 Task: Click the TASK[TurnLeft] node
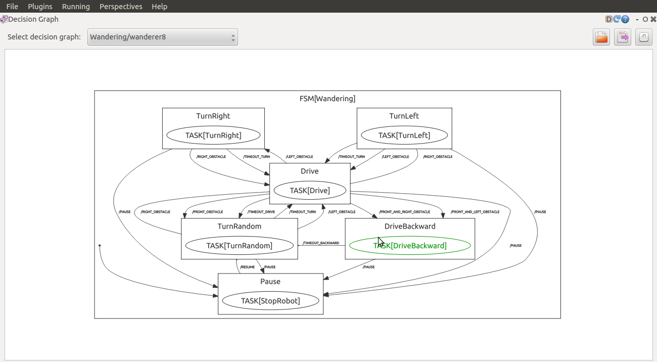coord(404,135)
